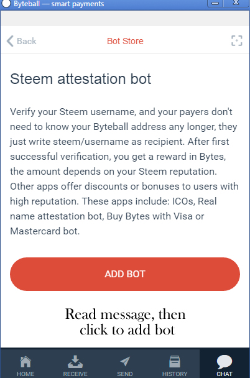The height and width of the screenshot is (378, 250).
Task: Go back via the Back text
Action: point(27,41)
